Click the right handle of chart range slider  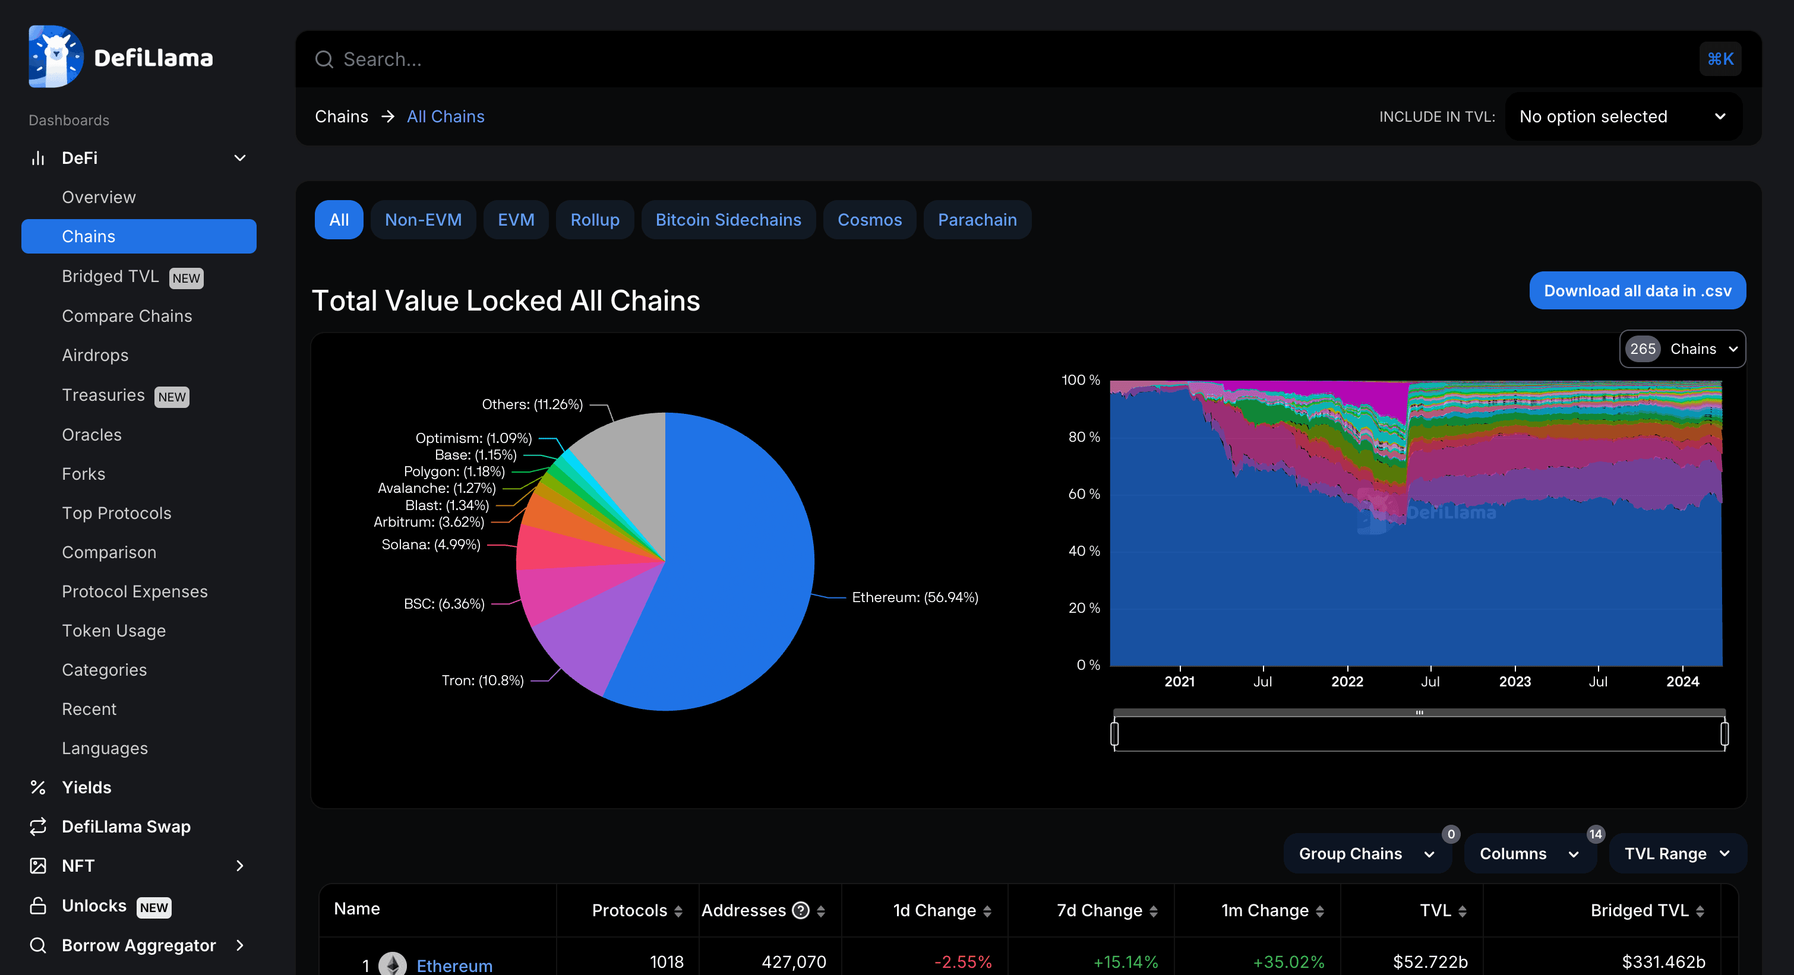click(x=1724, y=733)
